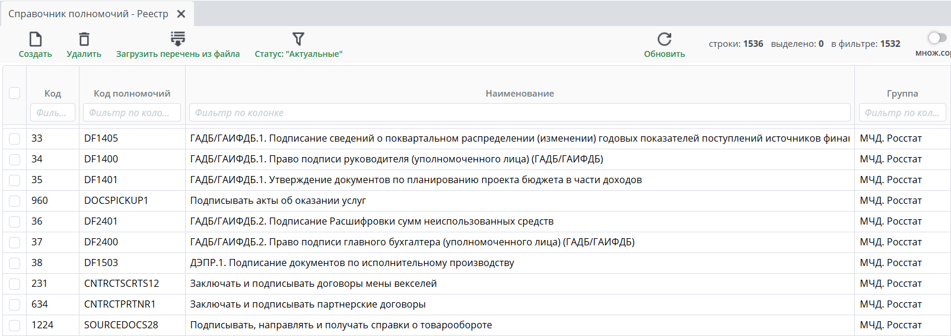Image resolution: width=951 pixels, height=336 pixels.
Task: Click the Refresh (Обновить) icon
Action: coord(664,39)
